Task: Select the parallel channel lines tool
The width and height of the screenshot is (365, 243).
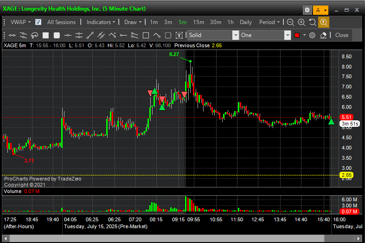Action: [x=23, y=35]
